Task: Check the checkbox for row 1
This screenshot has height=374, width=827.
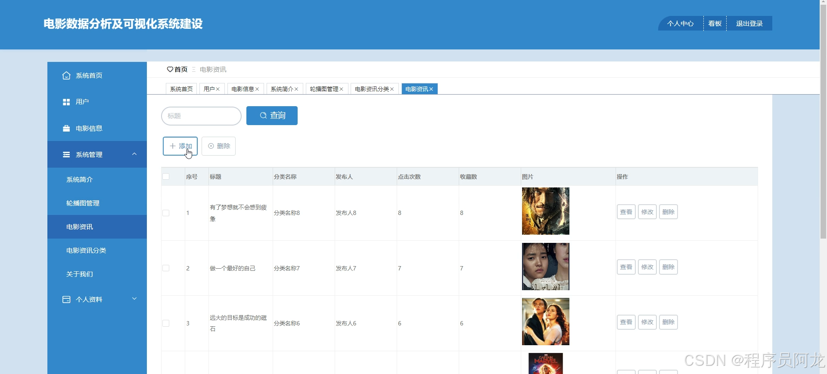Action: click(x=166, y=213)
